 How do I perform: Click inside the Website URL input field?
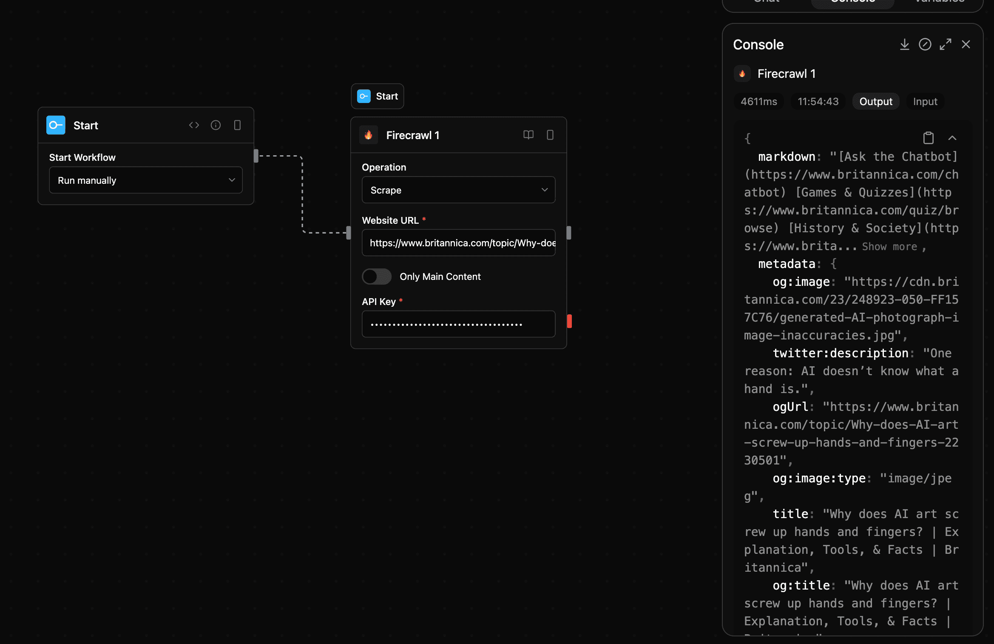click(458, 242)
